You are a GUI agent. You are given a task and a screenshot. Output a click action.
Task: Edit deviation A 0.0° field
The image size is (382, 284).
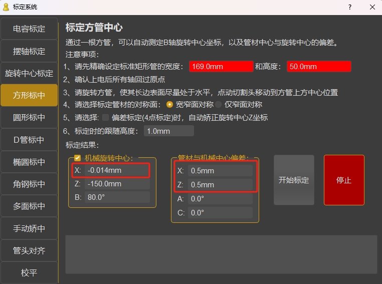(220, 199)
